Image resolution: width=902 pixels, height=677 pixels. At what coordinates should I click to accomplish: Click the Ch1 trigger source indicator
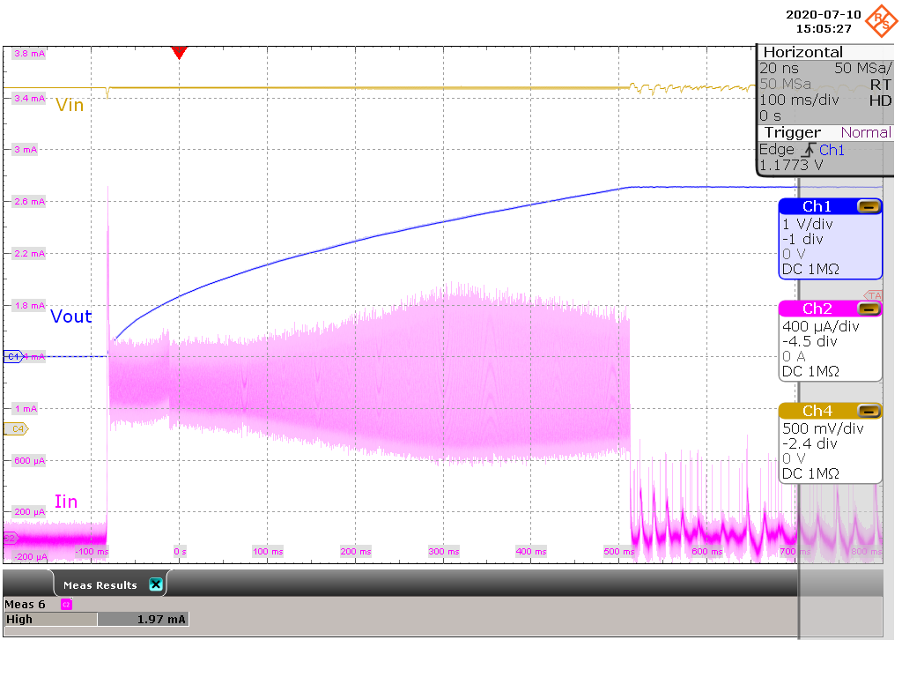832,150
